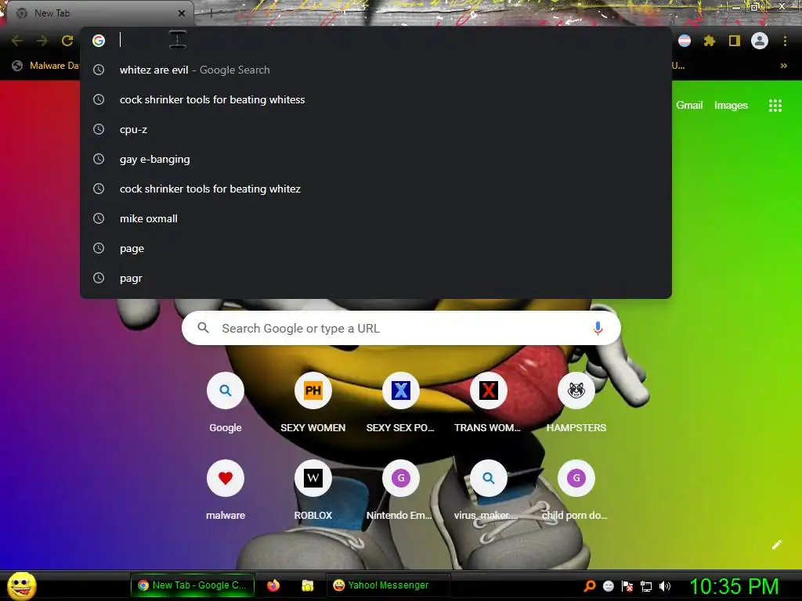802x601 pixels.
Task: Click the forward navigation arrow
Action: point(42,41)
